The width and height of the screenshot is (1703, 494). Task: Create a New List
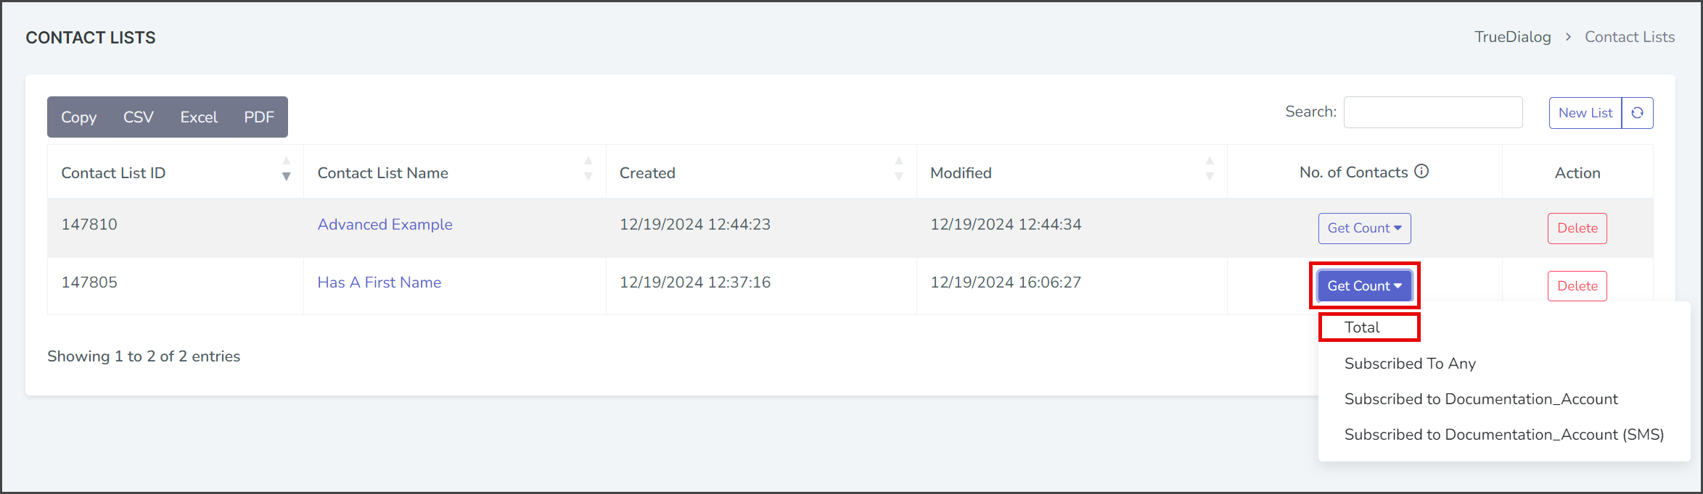1585,113
